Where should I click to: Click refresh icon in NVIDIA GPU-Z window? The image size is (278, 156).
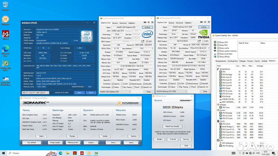[x=205, y=22]
